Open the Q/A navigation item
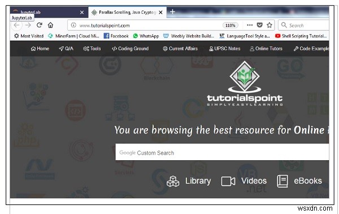The width and height of the screenshot is (339, 214). click(x=66, y=49)
